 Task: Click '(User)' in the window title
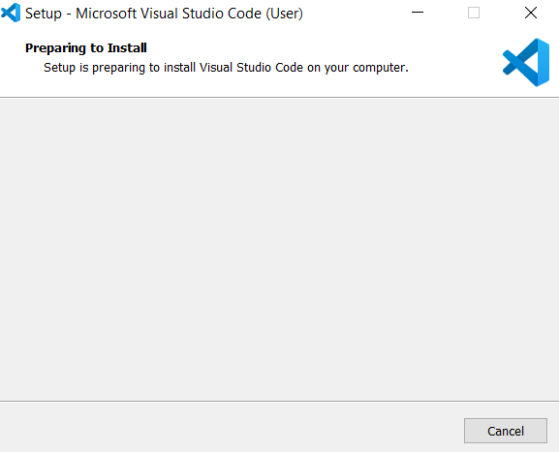(285, 14)
